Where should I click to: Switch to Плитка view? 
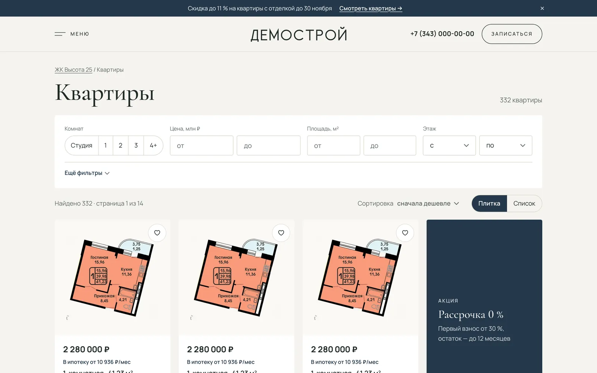489,204
